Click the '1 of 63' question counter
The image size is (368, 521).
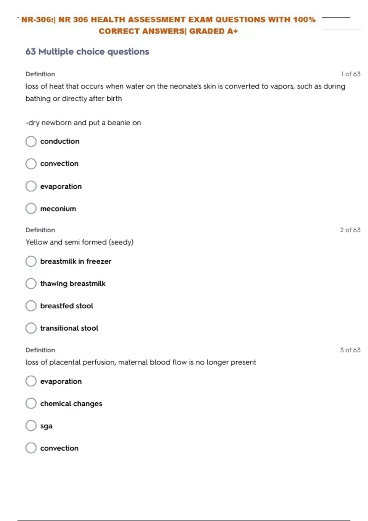coord(351,74)
